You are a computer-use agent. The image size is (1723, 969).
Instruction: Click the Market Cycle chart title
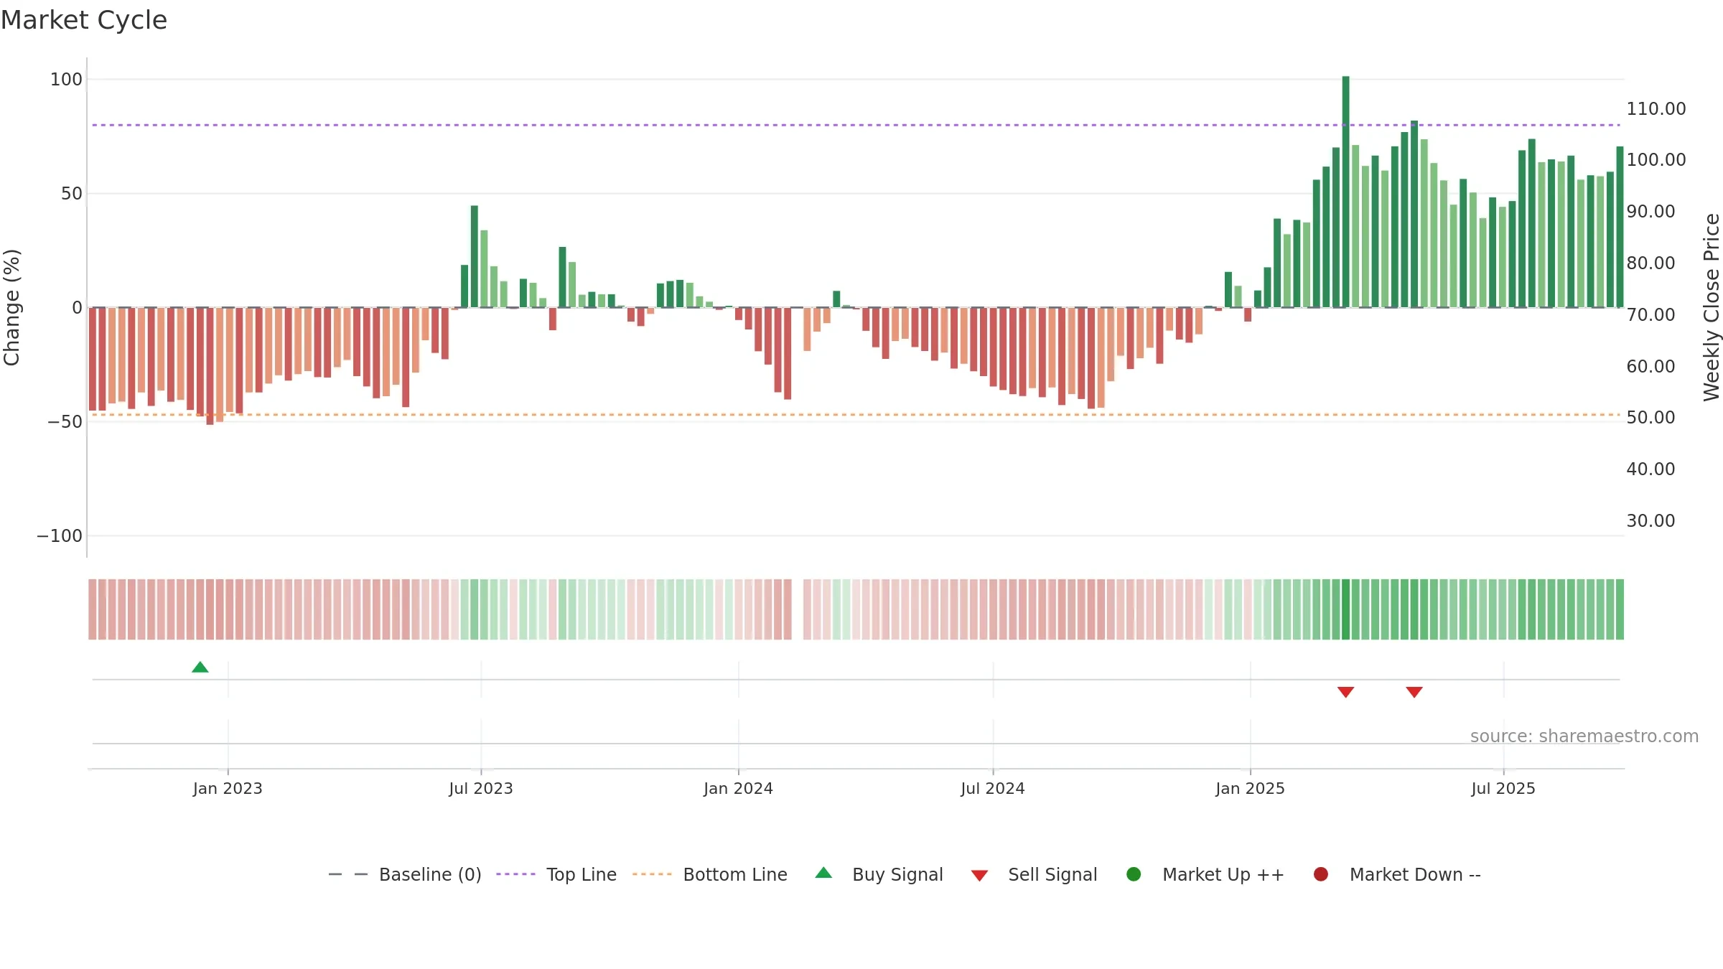[84, 20]
